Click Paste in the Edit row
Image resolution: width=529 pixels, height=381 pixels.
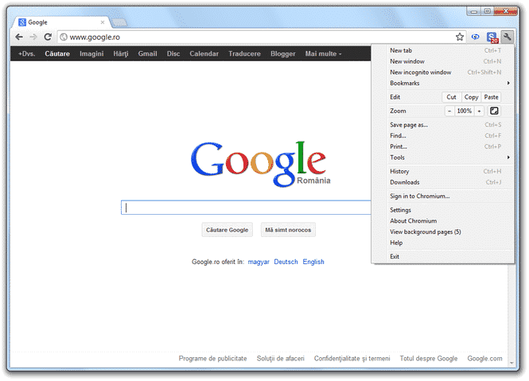coord(491,97)
